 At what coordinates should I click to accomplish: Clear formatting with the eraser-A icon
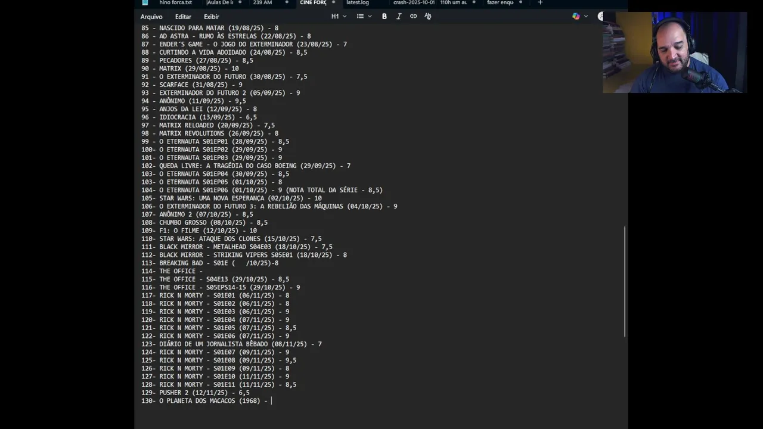point(428,17)
